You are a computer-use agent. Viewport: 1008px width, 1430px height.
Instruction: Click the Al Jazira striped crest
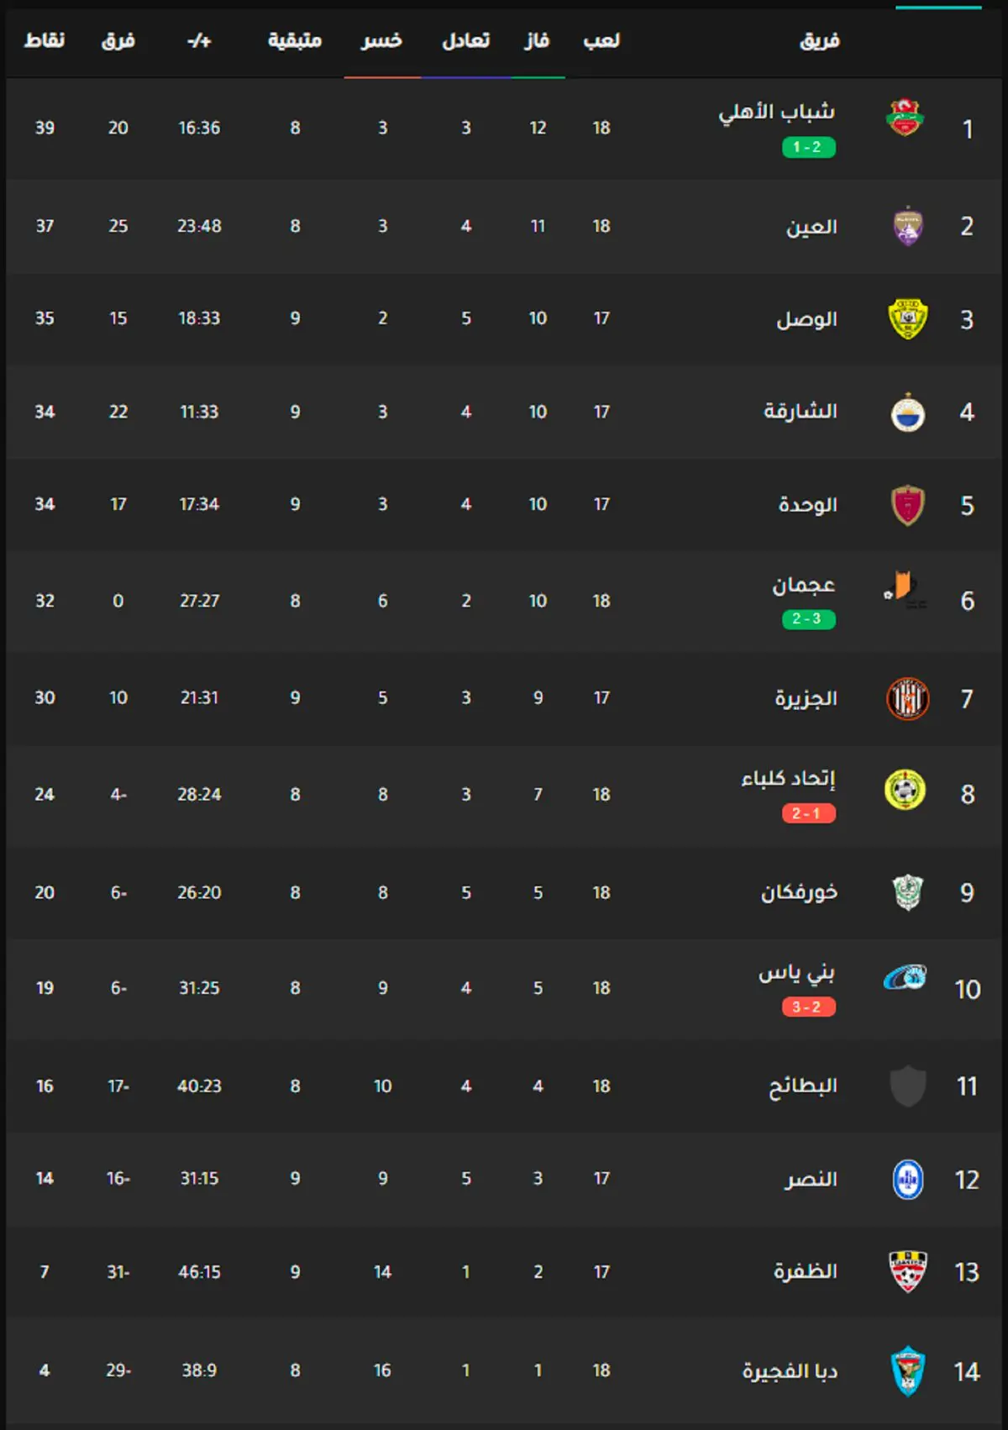pos(907,698)
